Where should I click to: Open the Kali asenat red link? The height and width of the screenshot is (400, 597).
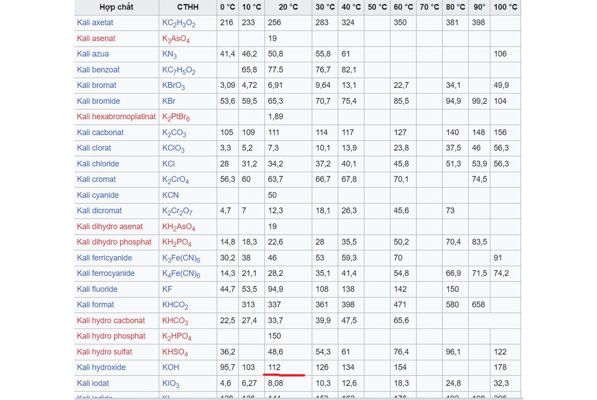coord(96,38)
